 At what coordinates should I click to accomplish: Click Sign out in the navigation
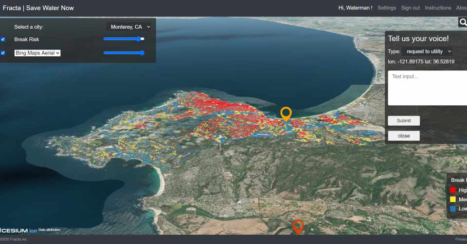(410, 8)
